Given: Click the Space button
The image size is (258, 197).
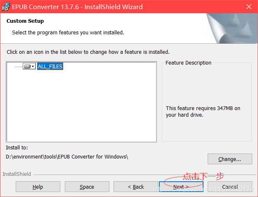Looking at the screenshot, I should 87,187.
